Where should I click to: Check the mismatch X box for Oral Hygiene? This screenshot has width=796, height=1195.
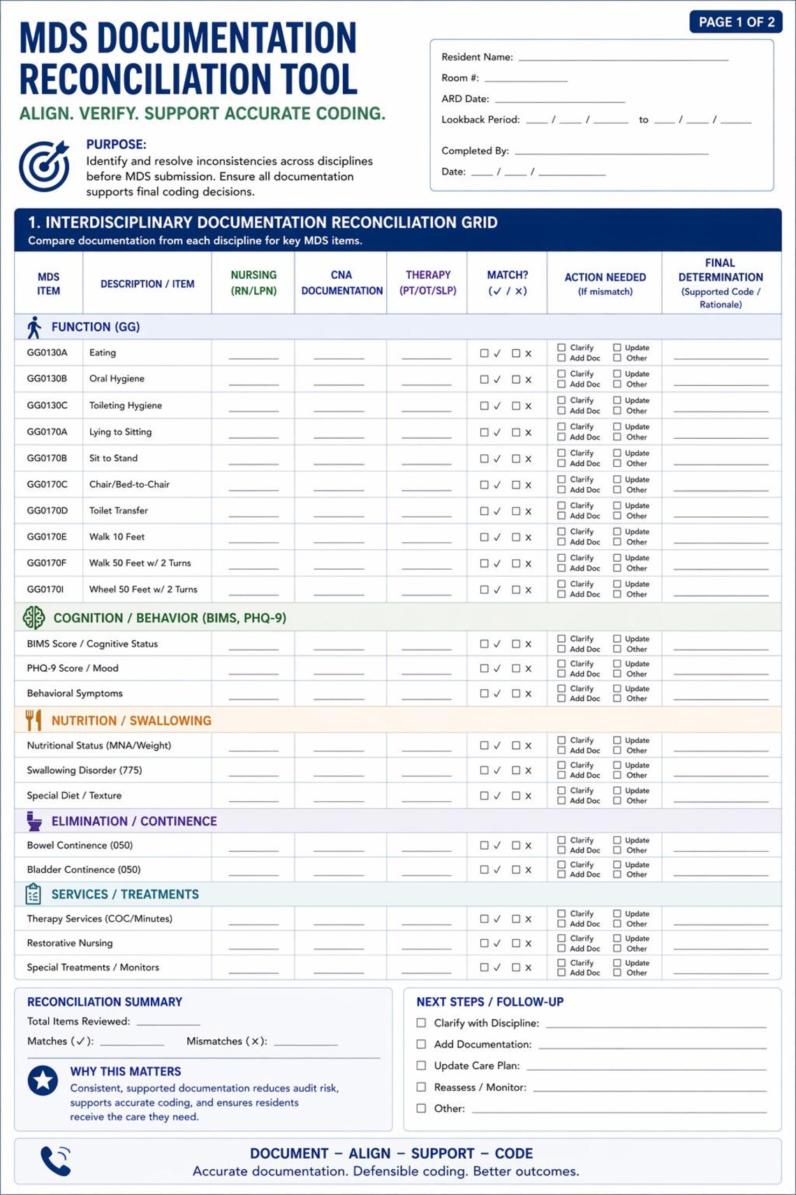coord(516,379)
